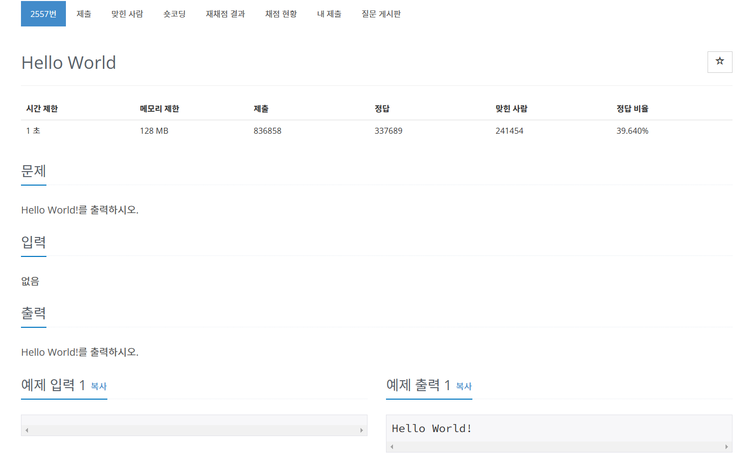Copy sample output 1 using 복사 link
The height and width of the screenshot is (462, 751).
(x=463, y=387)
